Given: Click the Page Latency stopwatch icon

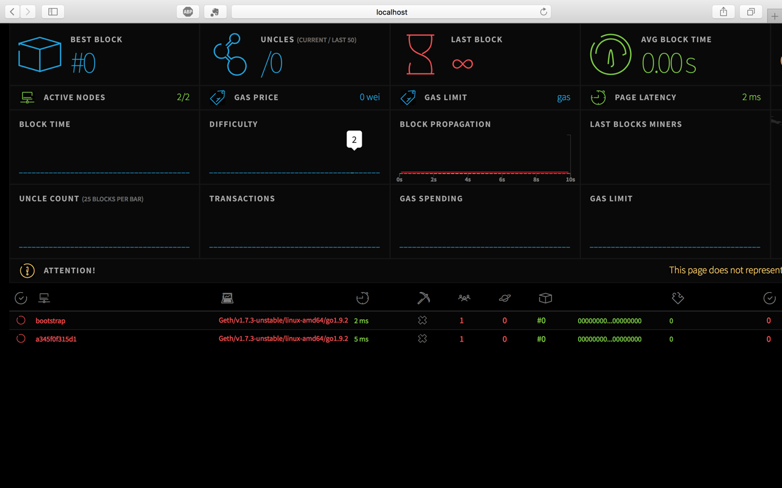Looking at the screenshot, I should 598,97.
